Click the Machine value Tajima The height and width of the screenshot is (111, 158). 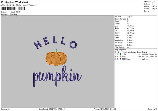pos(130,16)
